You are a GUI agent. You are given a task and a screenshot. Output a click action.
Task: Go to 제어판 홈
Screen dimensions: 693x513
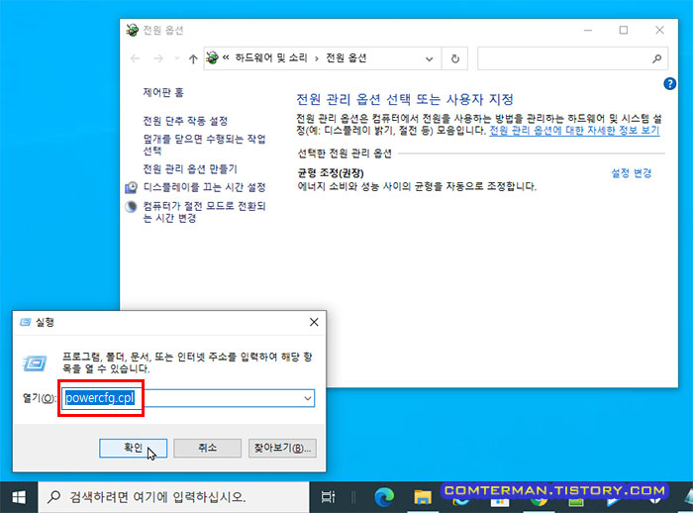point(163,92)
